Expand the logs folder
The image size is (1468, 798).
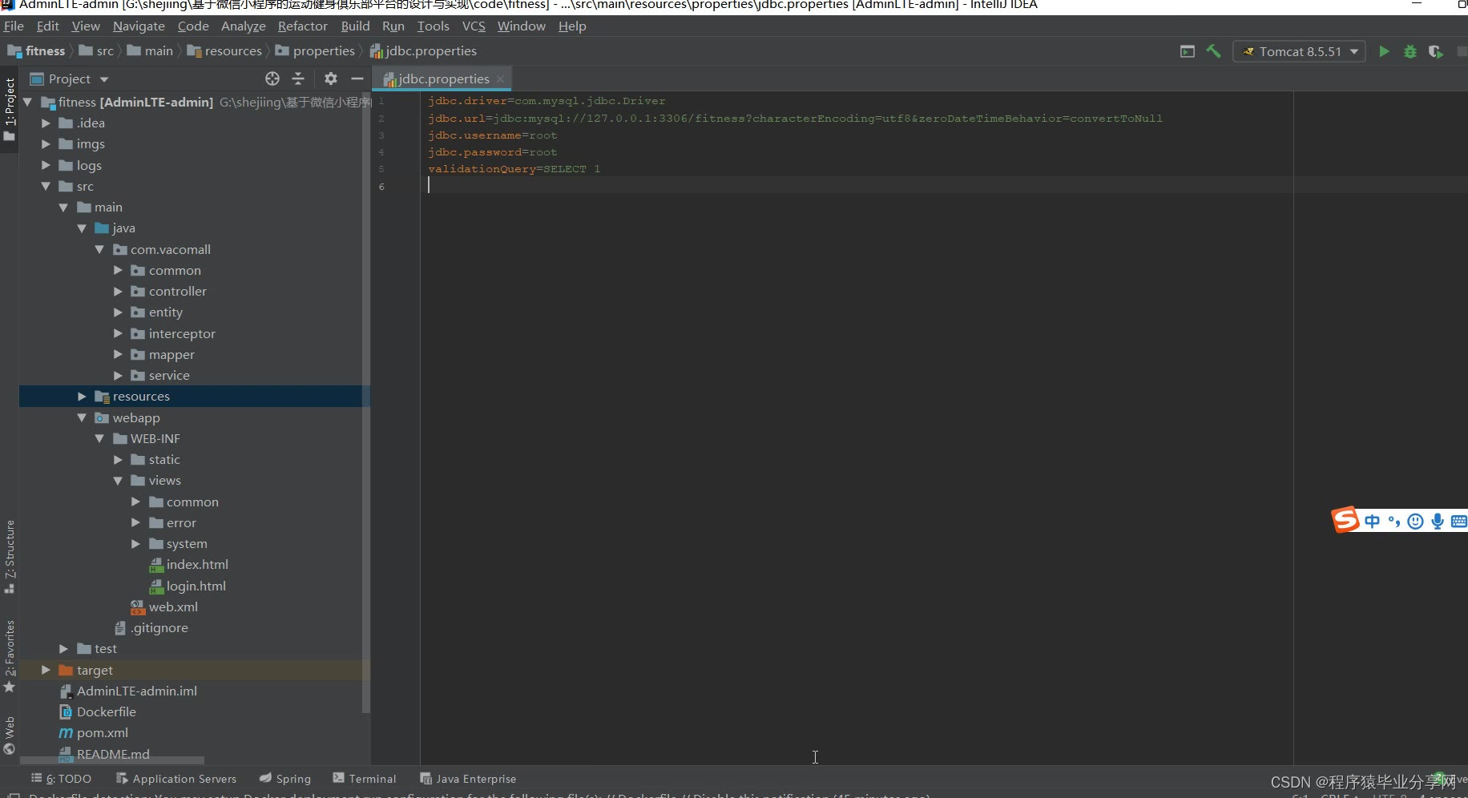46,165
